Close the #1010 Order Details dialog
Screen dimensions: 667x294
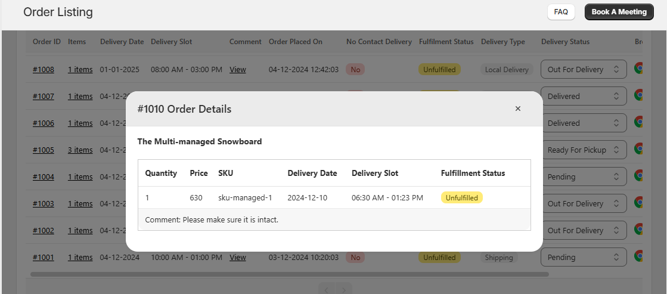click(517, 109)
